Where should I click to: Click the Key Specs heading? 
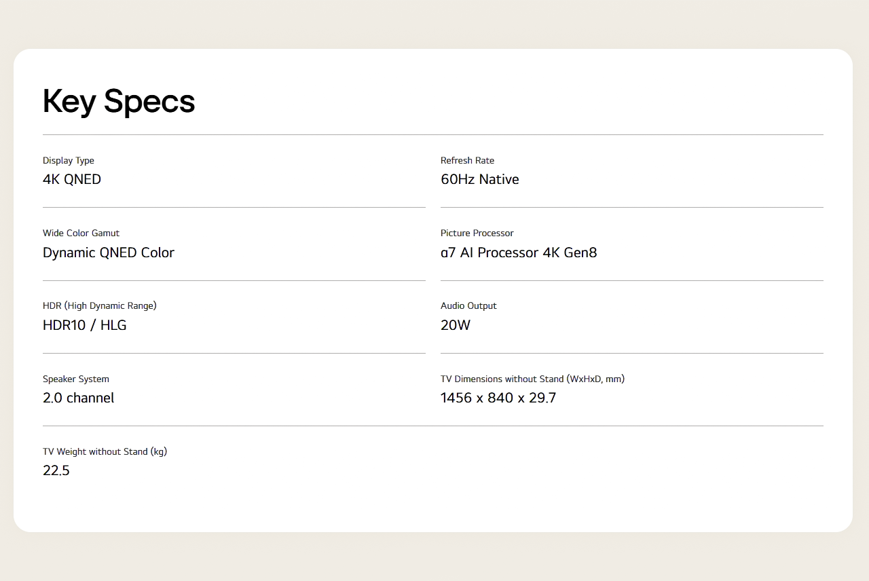[x=119, y=102]
